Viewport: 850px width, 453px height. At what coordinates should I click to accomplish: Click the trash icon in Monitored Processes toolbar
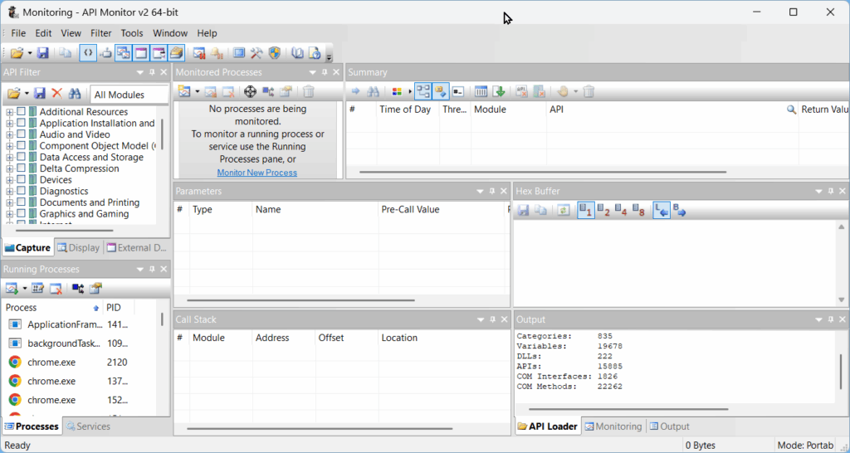pyautogui.click(x=309, y=91)
